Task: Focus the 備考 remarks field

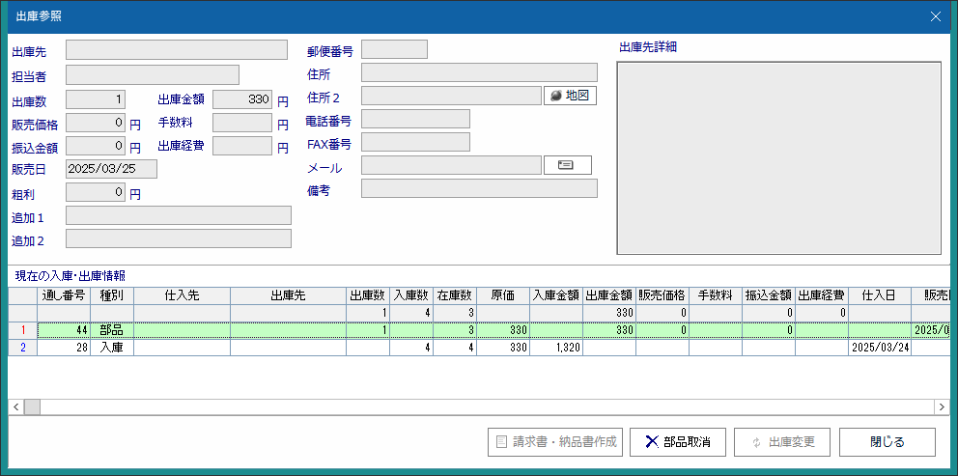Action: pos(479,189)
